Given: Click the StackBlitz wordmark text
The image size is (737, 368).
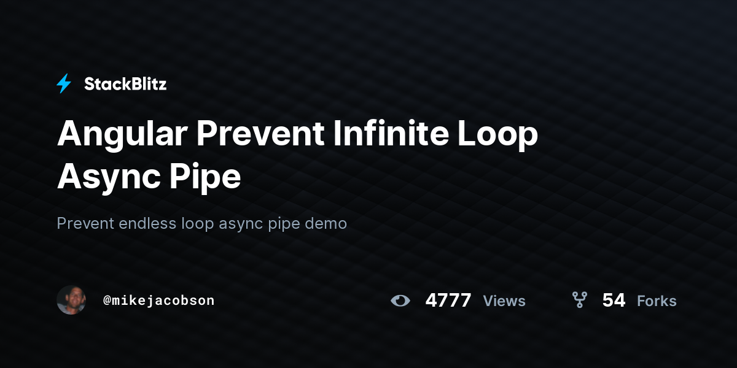Looking at the screenshot, I should (x=125, y=84).
